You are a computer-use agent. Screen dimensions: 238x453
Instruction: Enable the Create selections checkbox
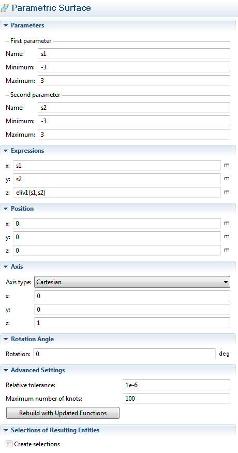click(x=9, y=444)
